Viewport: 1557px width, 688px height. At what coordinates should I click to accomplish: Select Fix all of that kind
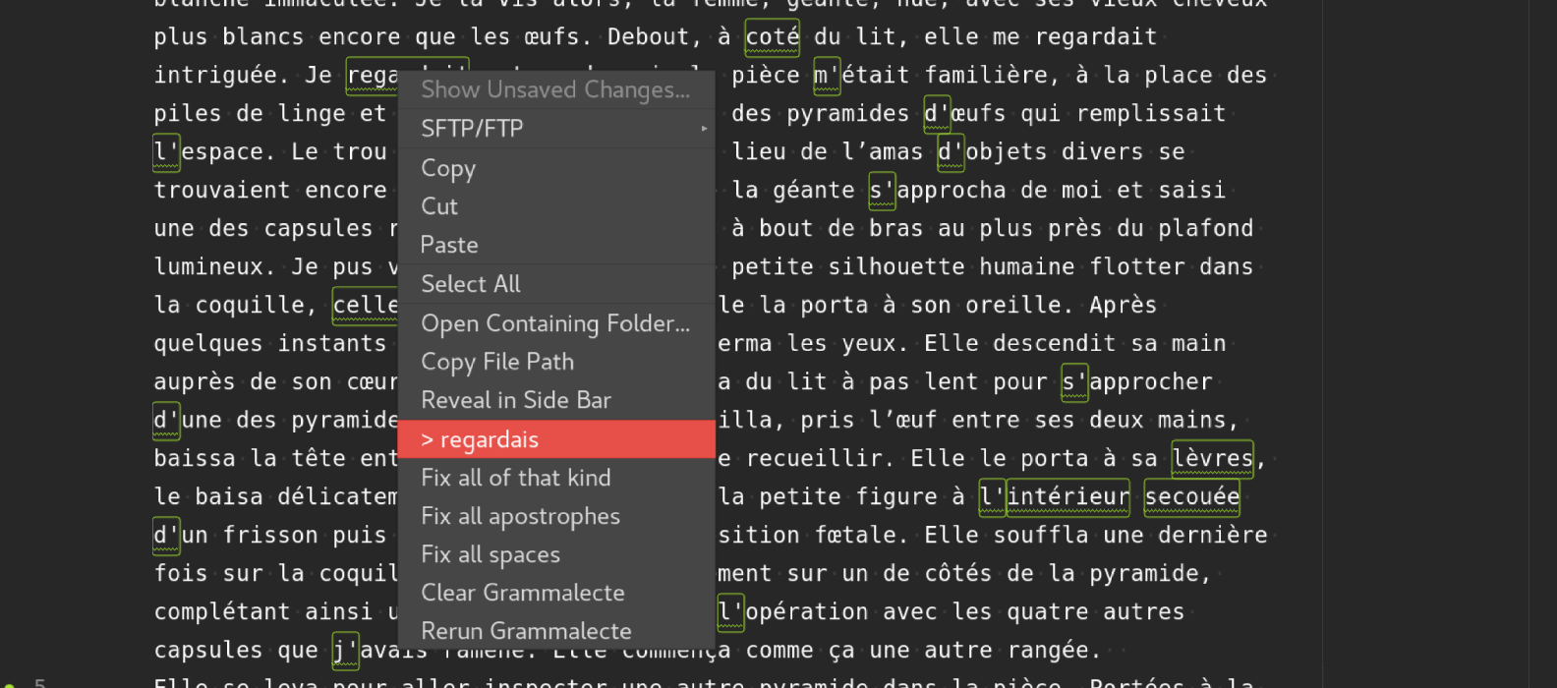556,478
